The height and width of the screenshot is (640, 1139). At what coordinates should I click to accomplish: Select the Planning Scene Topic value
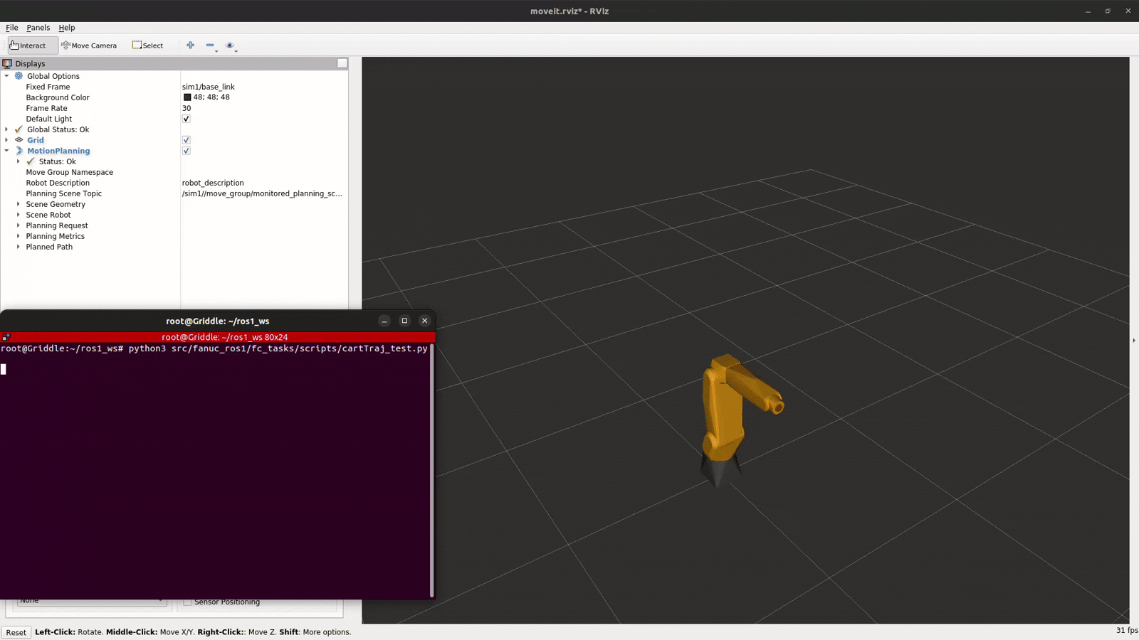point(262,193)
